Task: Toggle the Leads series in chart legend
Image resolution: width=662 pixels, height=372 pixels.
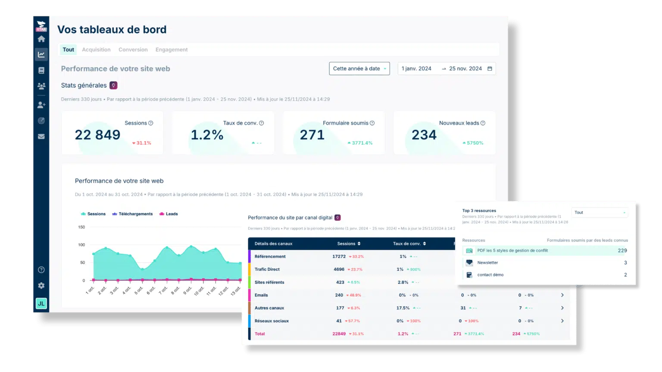Action: [x=169, y=214]
